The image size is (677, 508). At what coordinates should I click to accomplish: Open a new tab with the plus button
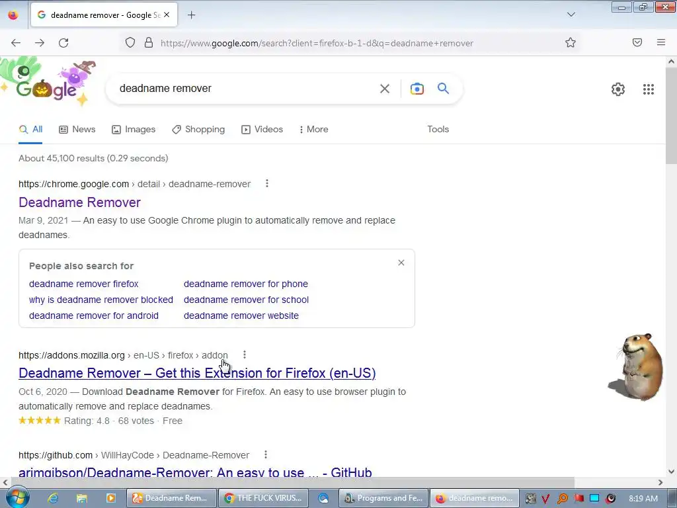click(191, 15)
